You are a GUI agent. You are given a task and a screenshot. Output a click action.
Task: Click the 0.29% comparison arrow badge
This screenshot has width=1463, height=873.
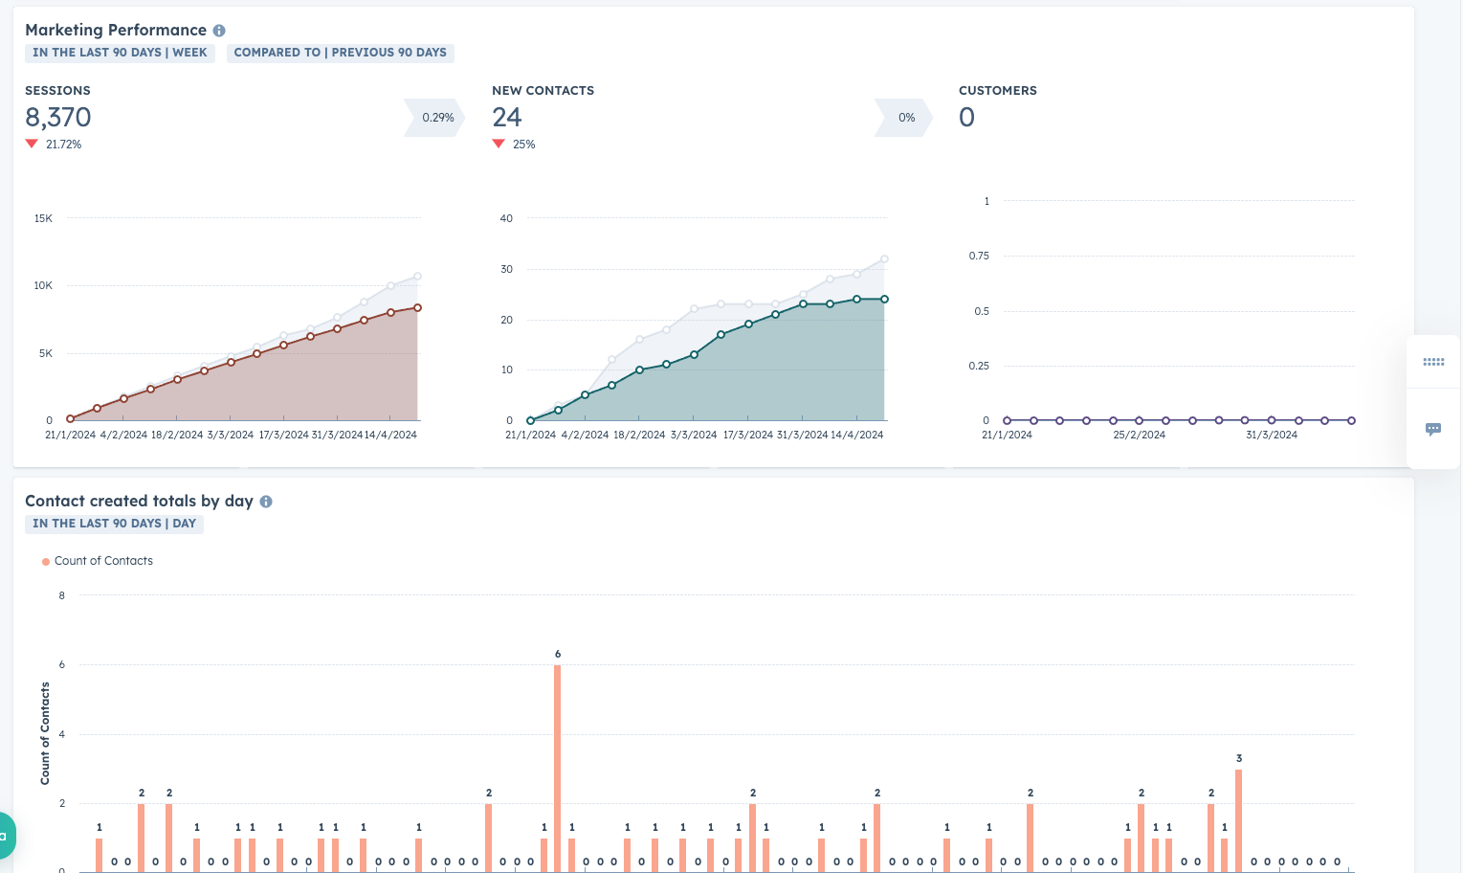[x=435, y=117]
